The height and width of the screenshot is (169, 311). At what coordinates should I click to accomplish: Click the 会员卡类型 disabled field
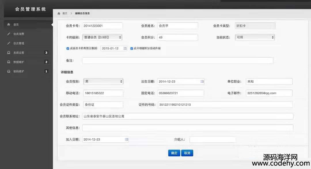tap(255, 26)
